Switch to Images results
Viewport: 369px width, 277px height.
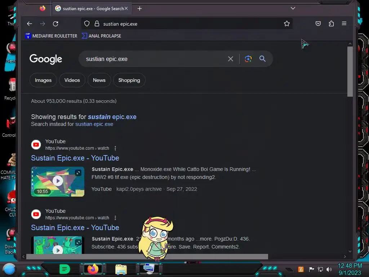(x=43, y=80)
